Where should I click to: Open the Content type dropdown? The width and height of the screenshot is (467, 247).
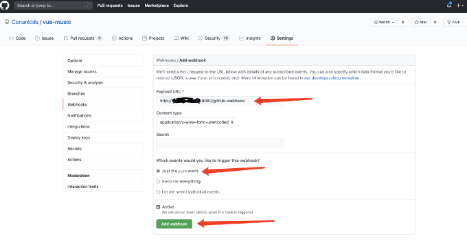(196, 122)
